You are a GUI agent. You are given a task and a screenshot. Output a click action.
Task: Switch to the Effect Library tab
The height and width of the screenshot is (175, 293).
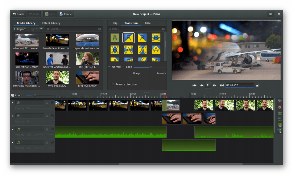(51, 23)
